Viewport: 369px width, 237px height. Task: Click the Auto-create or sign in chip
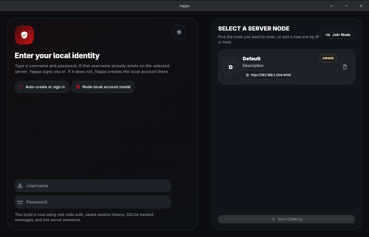pos(42,87)
